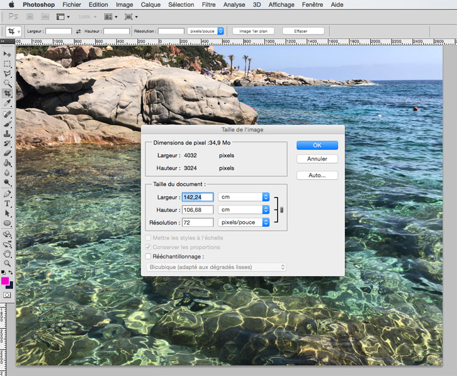457x376 pixels.
Task: Select the Rectangular Marquee tool
Action: (x=8, y=64)
